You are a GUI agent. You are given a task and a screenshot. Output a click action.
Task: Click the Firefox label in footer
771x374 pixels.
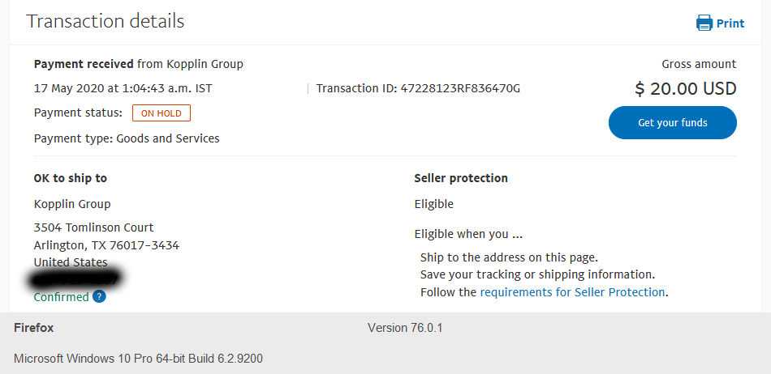34,328
